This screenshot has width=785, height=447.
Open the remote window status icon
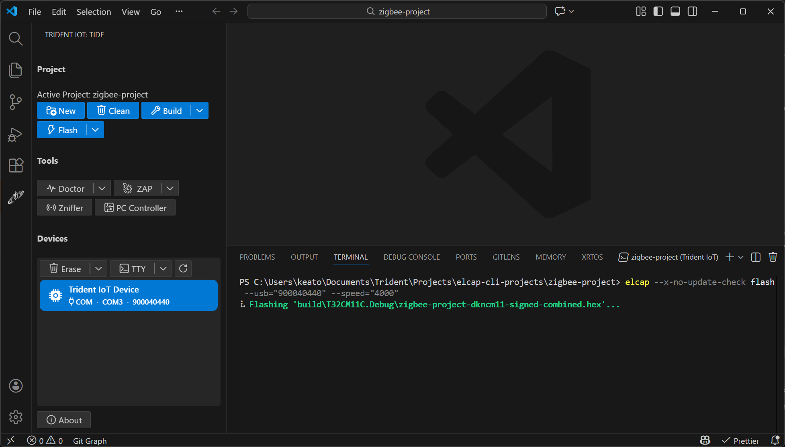click(x=11, y=441)
